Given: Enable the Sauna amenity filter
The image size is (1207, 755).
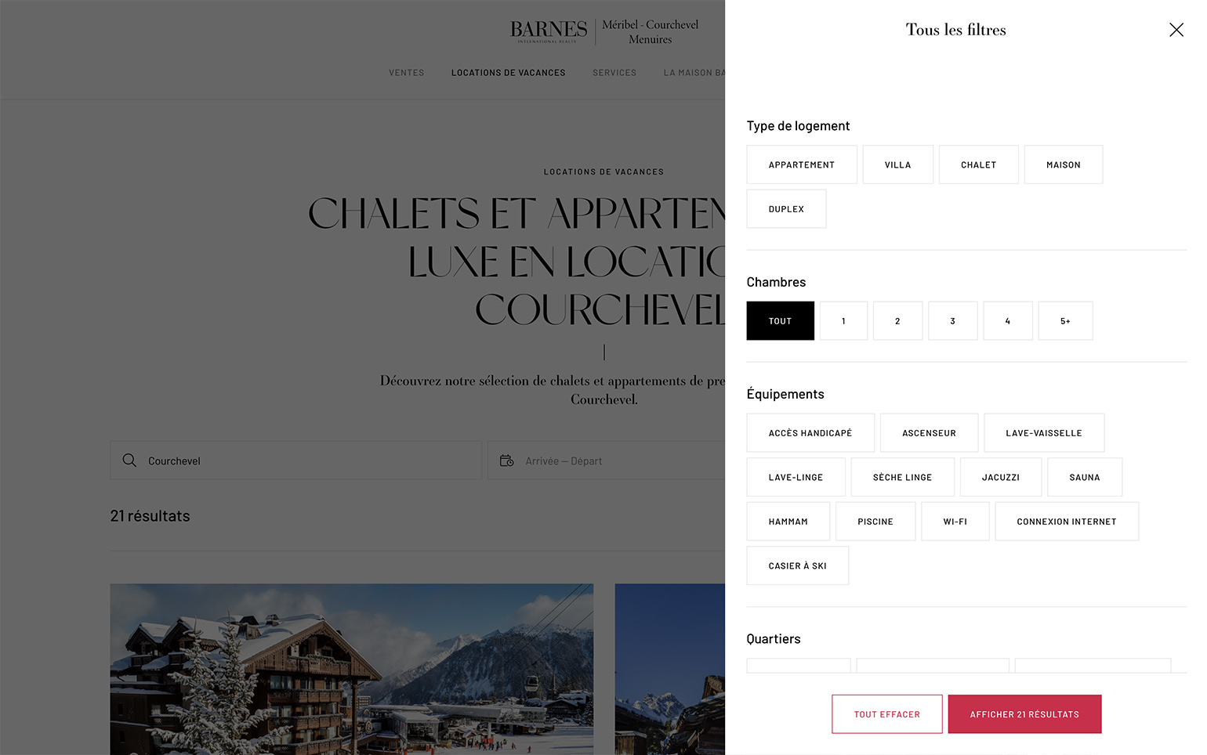Looking at the screenshot, I should click(x=1085, y=477).
